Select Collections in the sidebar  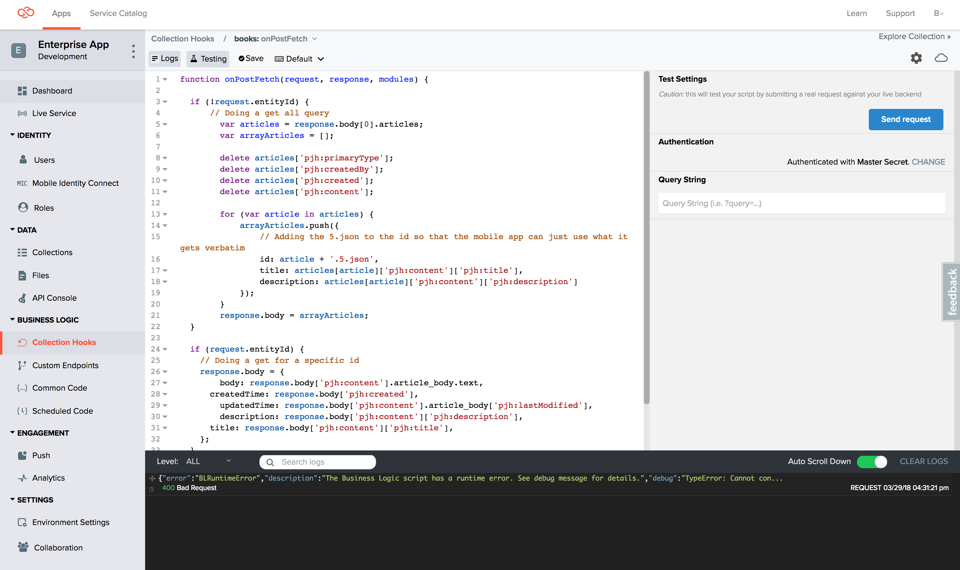coord(52,252)
